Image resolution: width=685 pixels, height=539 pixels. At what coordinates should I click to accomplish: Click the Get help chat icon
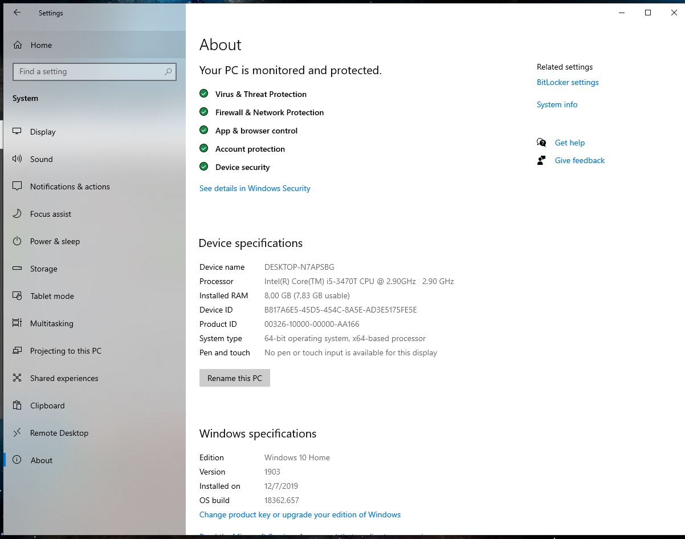pyautogui.click(x=541, y=143)
